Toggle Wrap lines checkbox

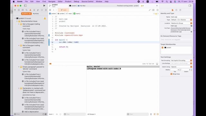click(171, 74)
